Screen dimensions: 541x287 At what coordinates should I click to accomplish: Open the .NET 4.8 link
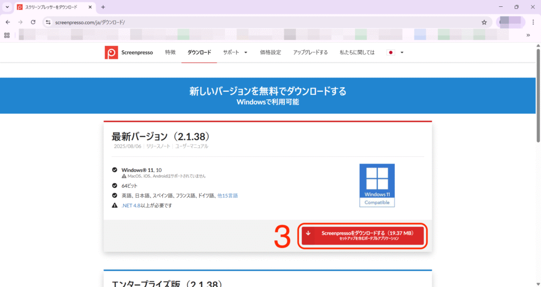[x=131, y=205]
